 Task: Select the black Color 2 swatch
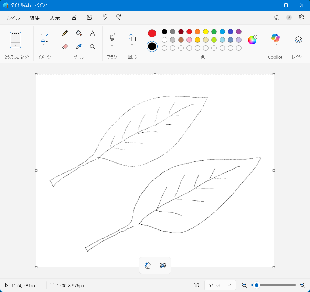coord(152,46)
